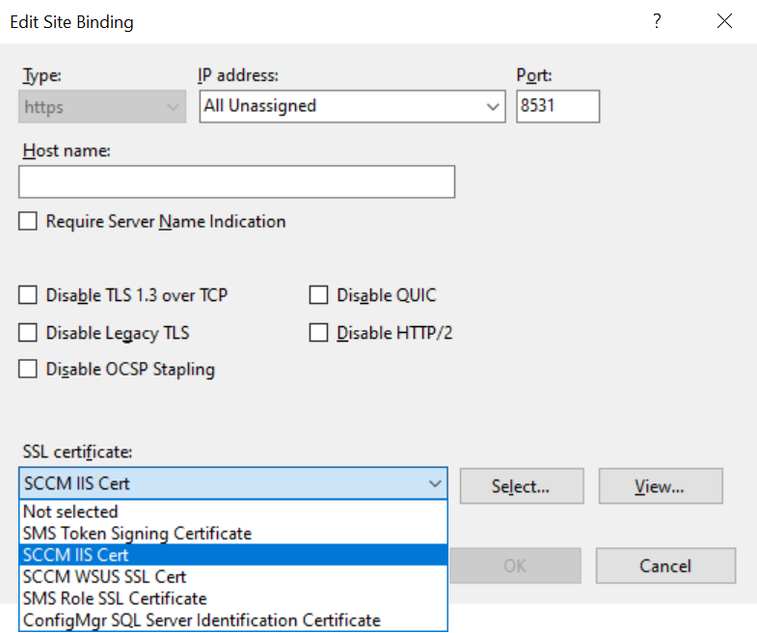The width and height of the screenshot is (757, 633).
Task: Open certificate details with View... button
Action: [x=661, y=486]
